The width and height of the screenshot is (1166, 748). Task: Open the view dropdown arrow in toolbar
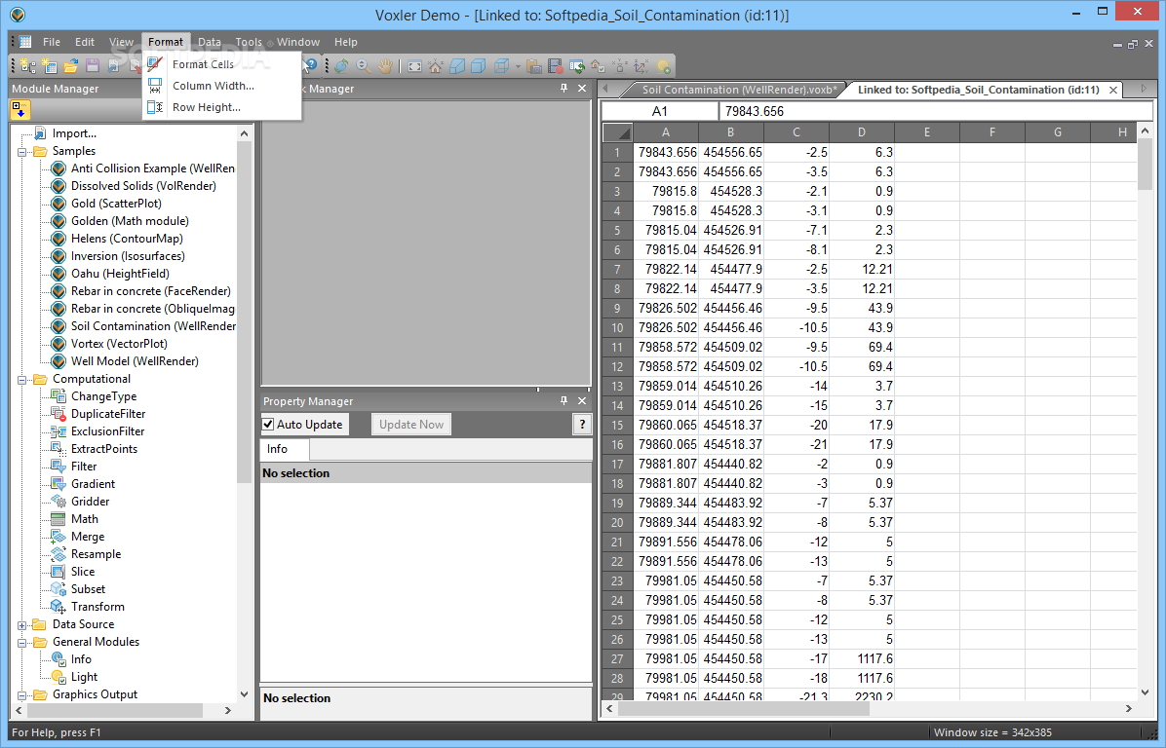pyautogui.click(x=518, y=66)
